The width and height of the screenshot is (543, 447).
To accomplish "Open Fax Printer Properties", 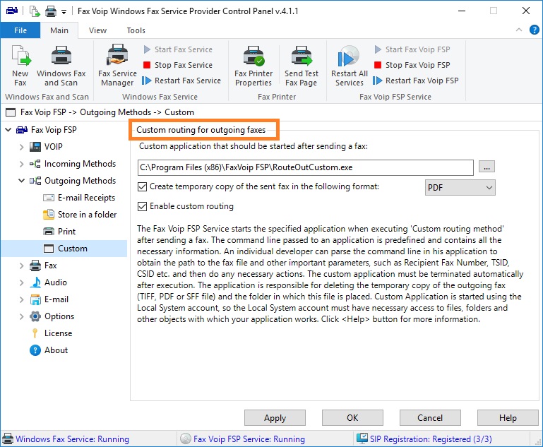I will (x=253, y=66).
